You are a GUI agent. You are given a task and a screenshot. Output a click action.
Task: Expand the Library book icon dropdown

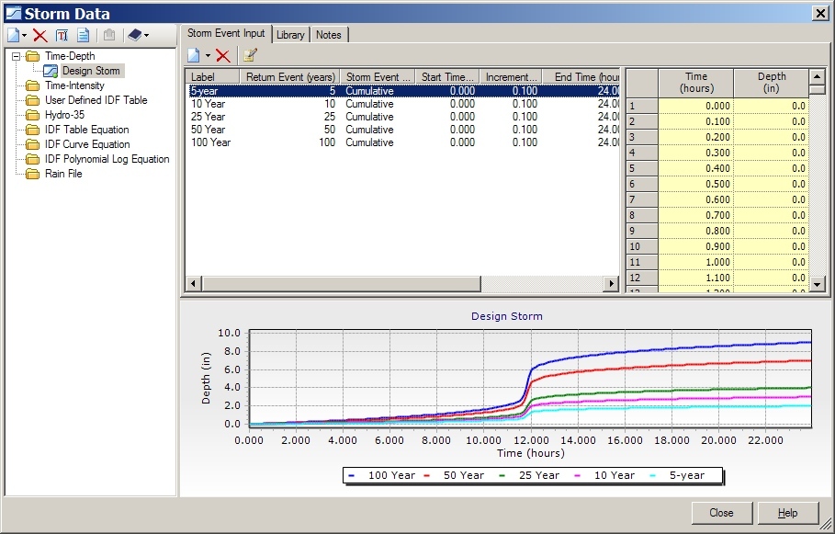[146, 35]
